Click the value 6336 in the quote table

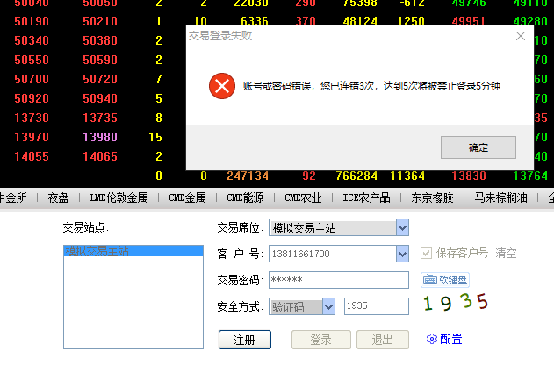(255, 21)
